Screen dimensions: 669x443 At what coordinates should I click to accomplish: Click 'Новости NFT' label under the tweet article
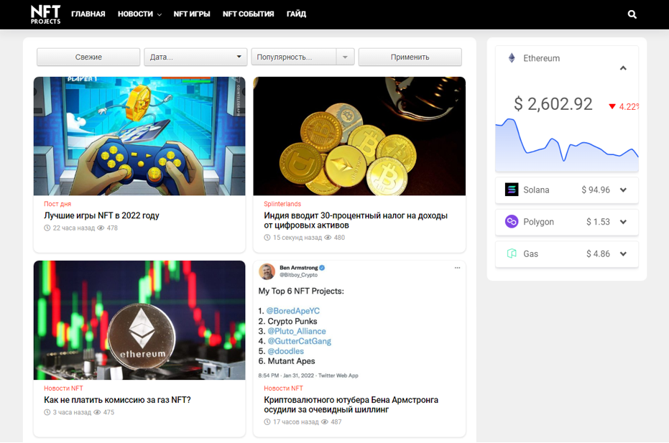pos(283,388)
